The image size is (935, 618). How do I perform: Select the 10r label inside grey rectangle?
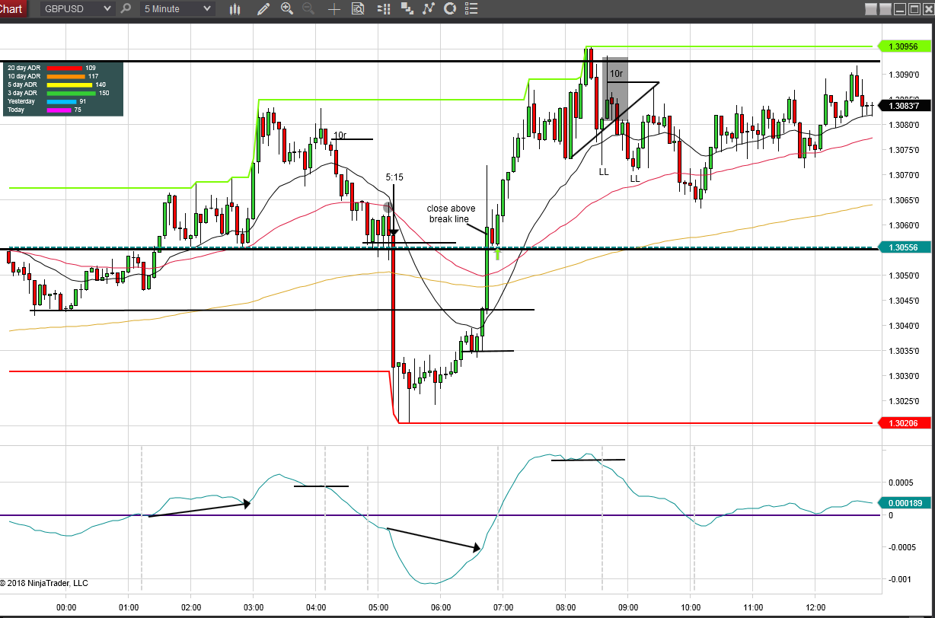click(616, 74)
